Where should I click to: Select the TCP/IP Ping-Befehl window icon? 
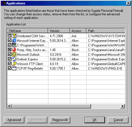[14, 68]
